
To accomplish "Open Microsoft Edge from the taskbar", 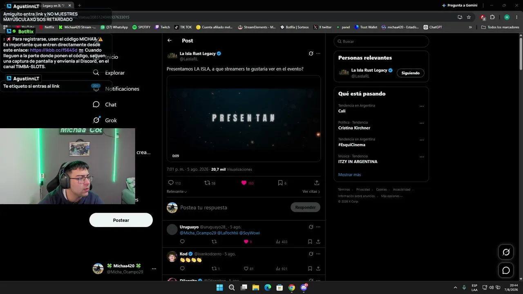I will [x=268, y=287].
